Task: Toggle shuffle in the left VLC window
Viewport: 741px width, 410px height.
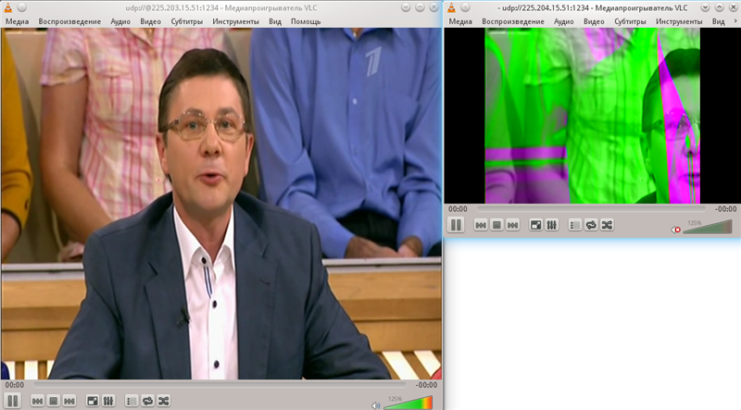Action: pos(164,401)
